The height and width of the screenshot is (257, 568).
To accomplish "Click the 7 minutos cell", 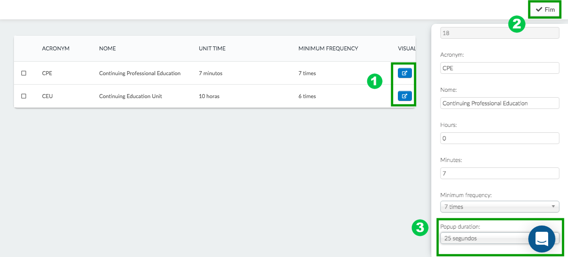I will coord(211,73).
